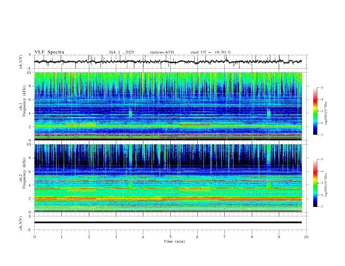345x266 pixels.
Task: Click the "-7" tick on ch.1 colorbar
Action: [321, 135]
